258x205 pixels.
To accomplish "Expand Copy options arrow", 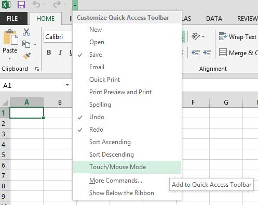I will tap(35, 44).
